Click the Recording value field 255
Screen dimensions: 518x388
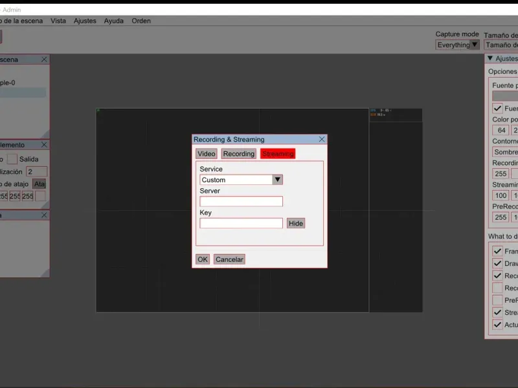pyautogui.click(x=501, y=173)
